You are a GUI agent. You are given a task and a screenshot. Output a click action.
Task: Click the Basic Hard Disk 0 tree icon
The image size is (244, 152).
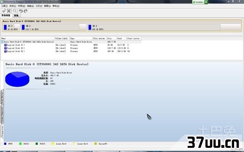click(x=2, y=42)
